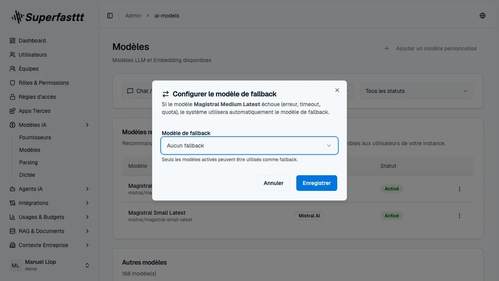Expand the Agents IA section chevron

tap(87, 189)
